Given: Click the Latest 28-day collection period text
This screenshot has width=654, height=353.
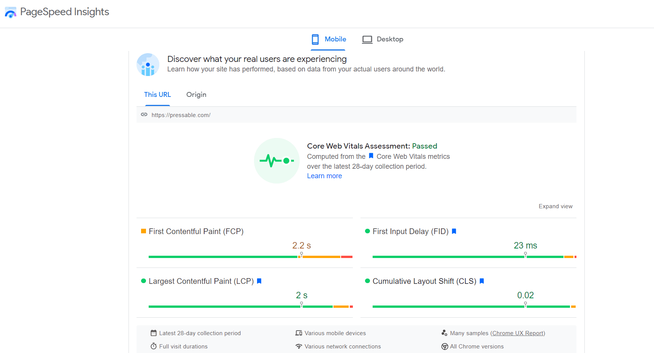Looking at the screenshot, I should pos(200,333).
